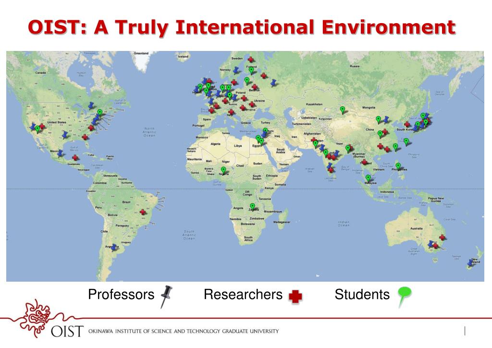This screenshot has width=492, height=348.
Task: Click the 'United States' map label
Action: pyautogui.click(x=57, y=122)
